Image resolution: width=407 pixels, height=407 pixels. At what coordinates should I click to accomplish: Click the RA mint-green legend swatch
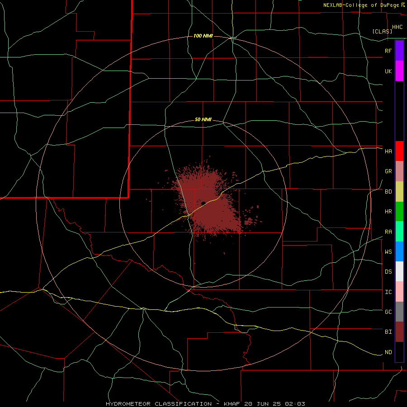pyautogui.click(x=399, y=232)
